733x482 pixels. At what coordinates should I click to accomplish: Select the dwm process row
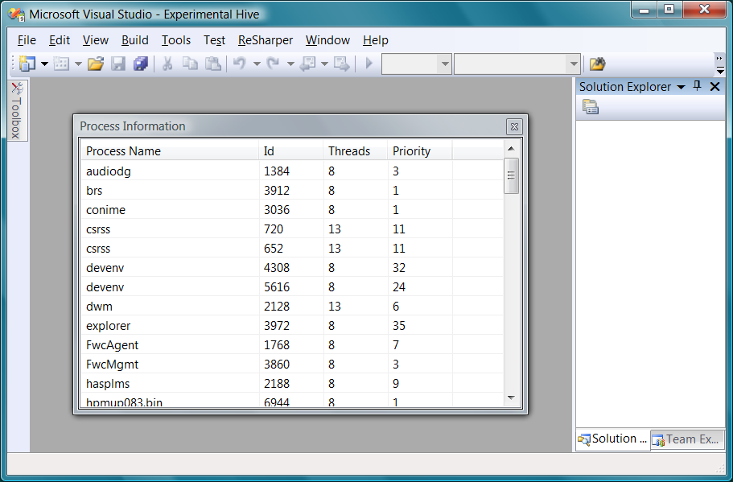pyautogui.click(x=292, y=307)
